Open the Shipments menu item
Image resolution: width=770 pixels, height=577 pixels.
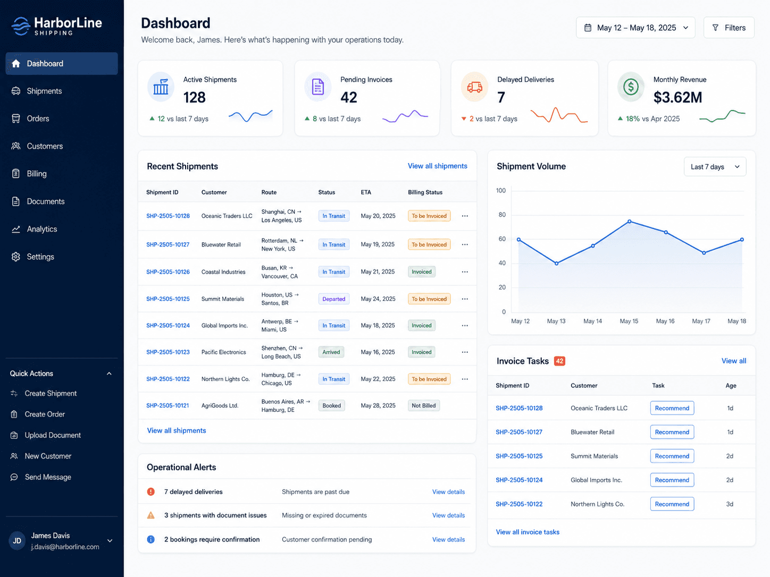62,91
